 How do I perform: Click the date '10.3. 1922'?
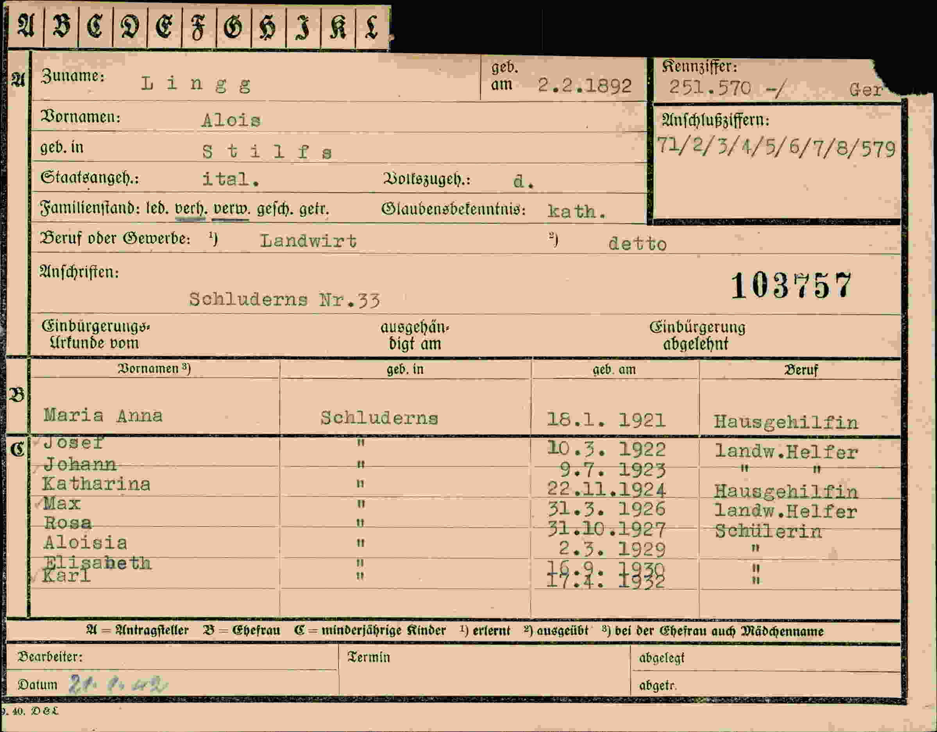(x=606, y=449)
